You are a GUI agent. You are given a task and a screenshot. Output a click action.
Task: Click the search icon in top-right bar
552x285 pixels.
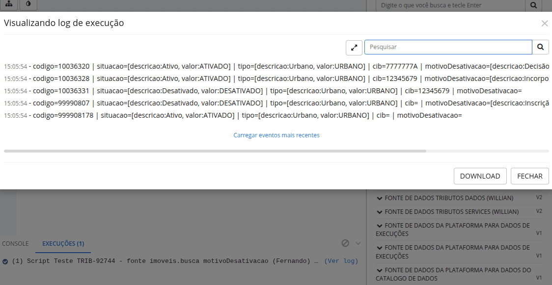[x=533, y=5]
